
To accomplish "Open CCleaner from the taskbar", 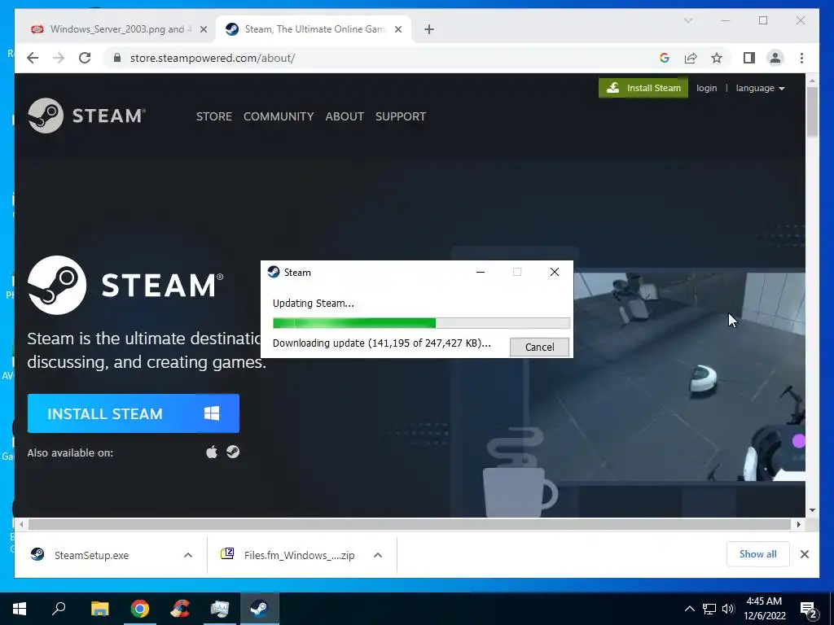I will [x=180, y=609].
